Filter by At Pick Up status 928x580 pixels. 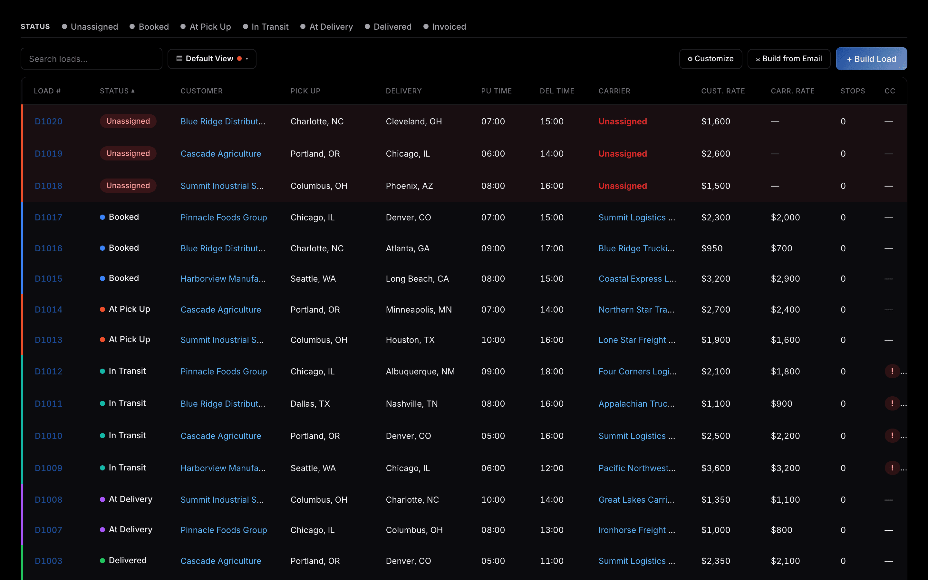point(206,26)
